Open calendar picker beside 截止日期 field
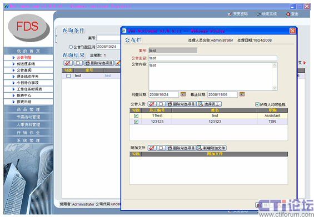Viewport: 314px width, 217px height. point(242,94)
